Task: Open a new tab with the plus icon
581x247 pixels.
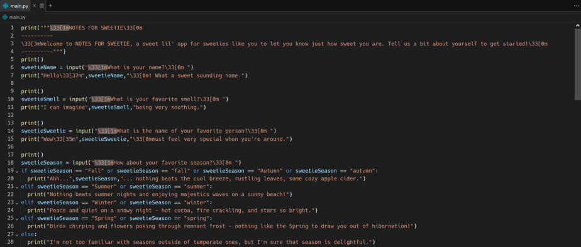Action: (50, 6)
